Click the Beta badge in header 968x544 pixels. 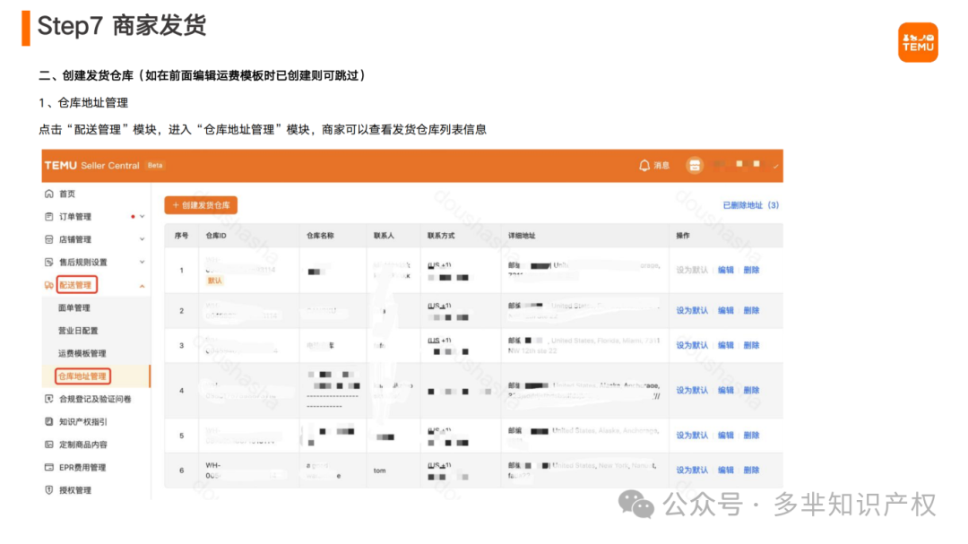pos(155,166)
